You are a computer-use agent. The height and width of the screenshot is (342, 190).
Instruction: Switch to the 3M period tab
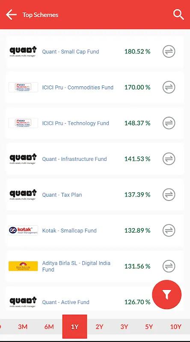click(23, 327)
